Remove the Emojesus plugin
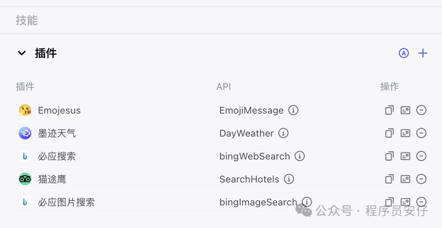The width and height of the screenshot is (442, 228). coord(421,110)
